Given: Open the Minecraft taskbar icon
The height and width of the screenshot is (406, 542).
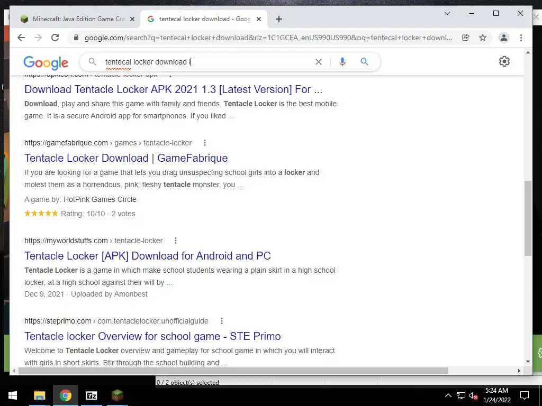Looking at the screenshot, I should click(118, 395).
